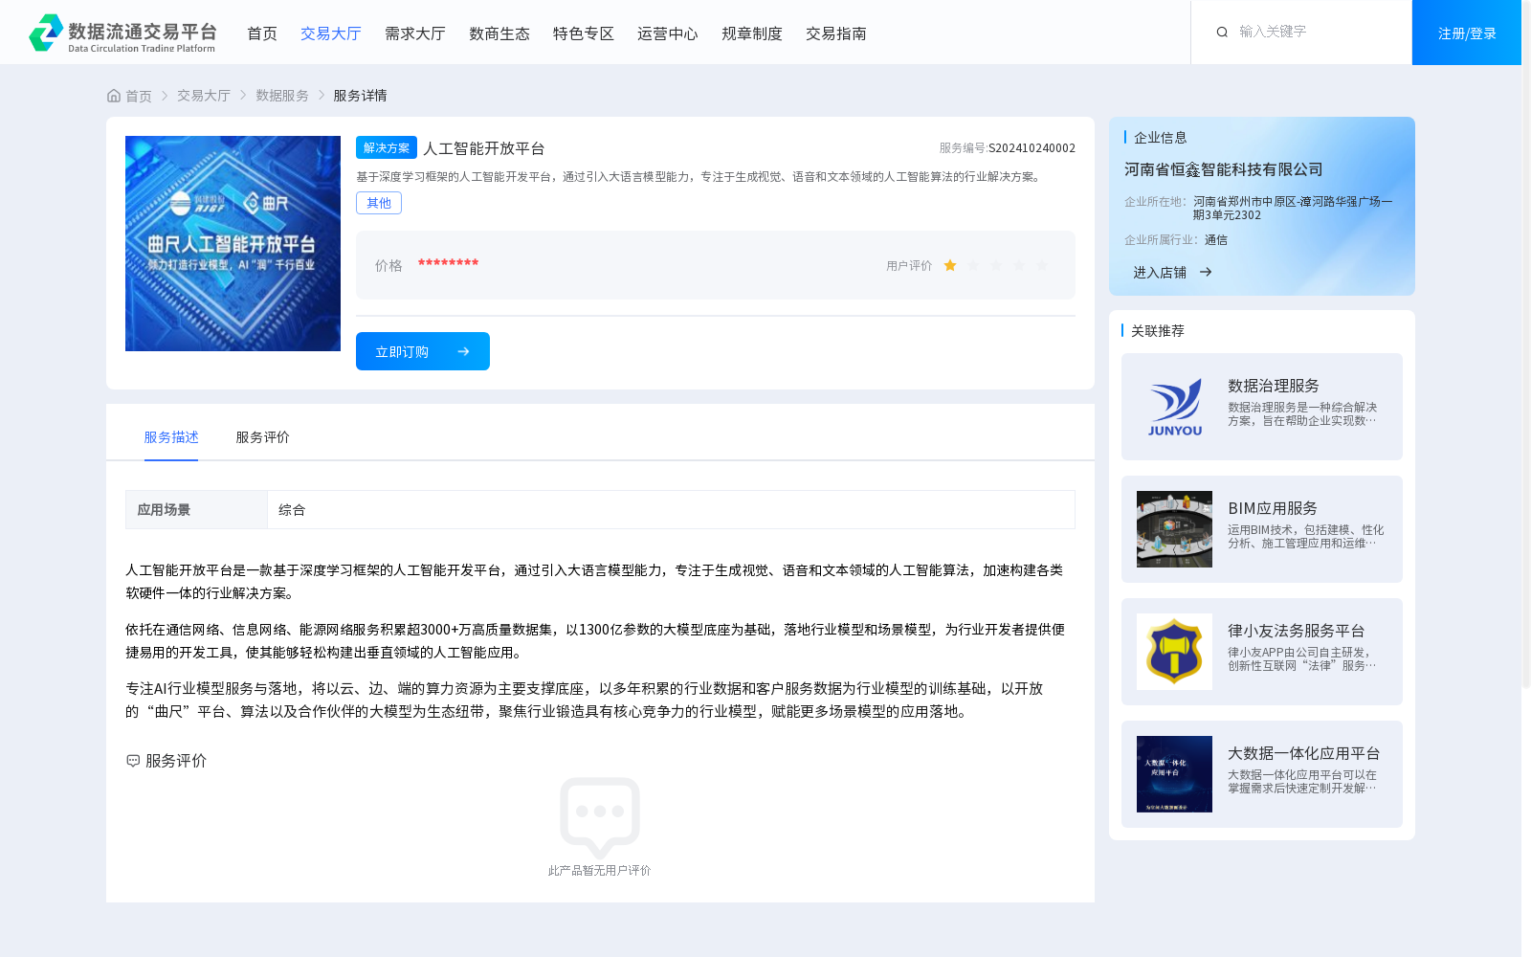This screenshot has height=957, width=1531.
Task: Click the 企业信息 section heading
Action: 1161,138
